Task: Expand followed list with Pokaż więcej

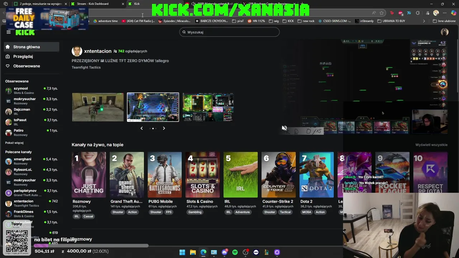Action: point(14,143)
